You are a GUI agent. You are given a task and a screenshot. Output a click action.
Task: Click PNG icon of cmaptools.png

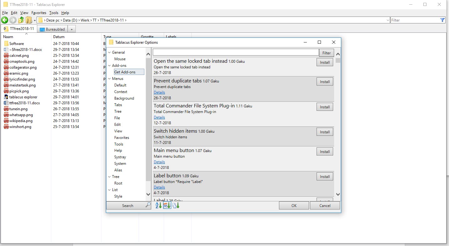[x=6, y=61]
